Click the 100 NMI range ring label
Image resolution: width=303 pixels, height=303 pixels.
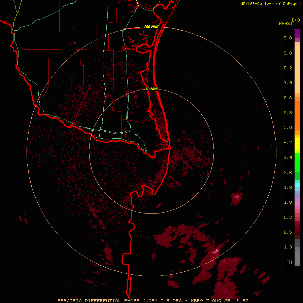[151, 27]
